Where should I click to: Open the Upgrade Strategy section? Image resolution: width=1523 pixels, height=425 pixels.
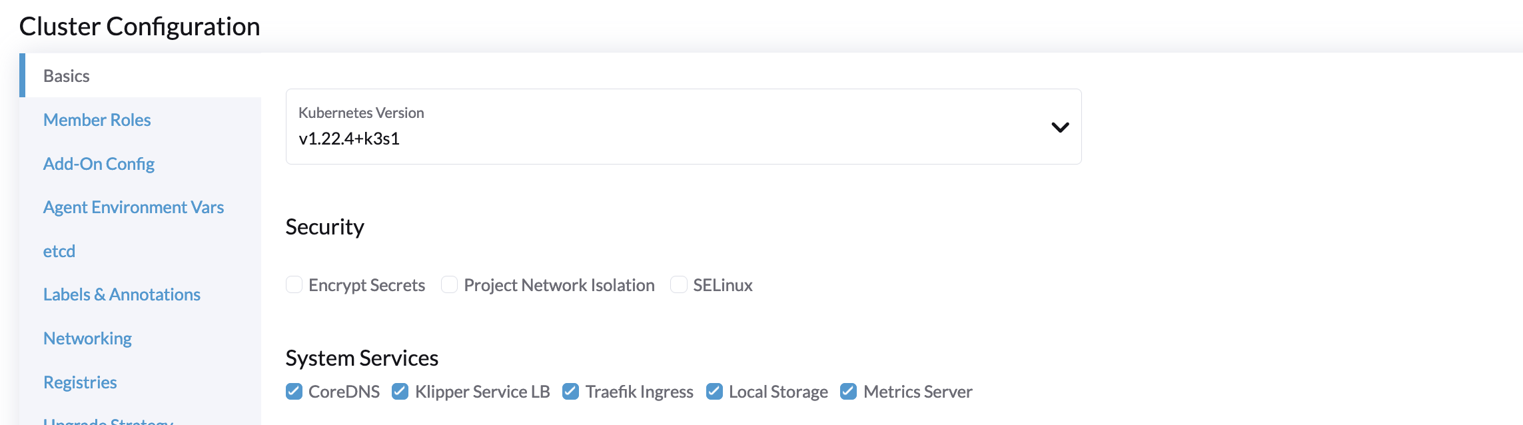click(107, 421)
